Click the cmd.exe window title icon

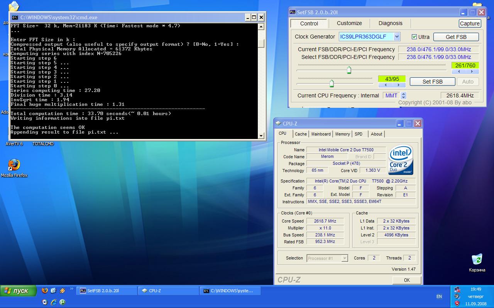coord(15,17)
